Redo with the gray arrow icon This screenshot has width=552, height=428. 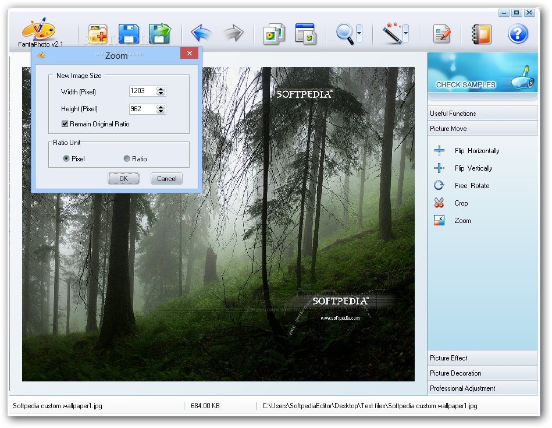point(233,34)
